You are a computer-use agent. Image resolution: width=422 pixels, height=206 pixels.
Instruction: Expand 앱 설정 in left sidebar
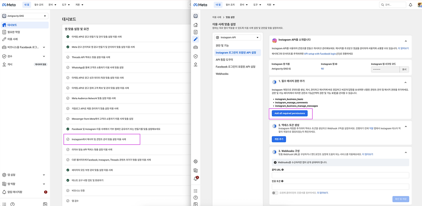click(x=44, y=175)
